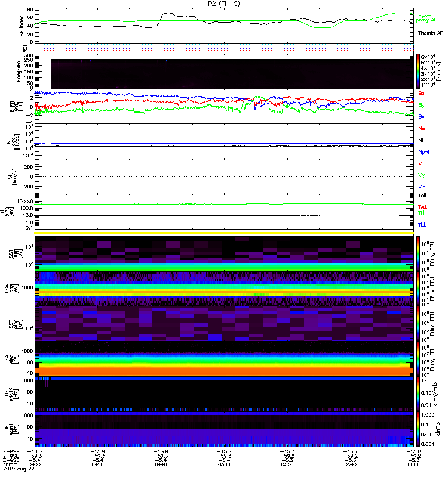Select the blue Bx legend entry
The width and height of the screenshot is (448, 477).
(421, 116)
